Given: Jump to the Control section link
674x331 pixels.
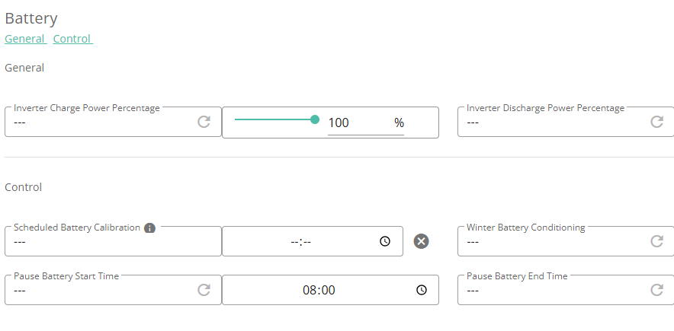Looking at the screenshot, I should (x=73, y=39).
